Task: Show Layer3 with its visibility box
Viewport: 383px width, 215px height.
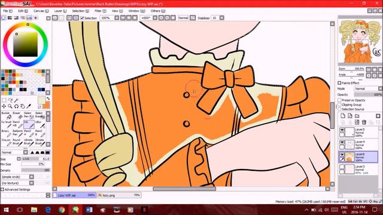Action: pos(342,167)
